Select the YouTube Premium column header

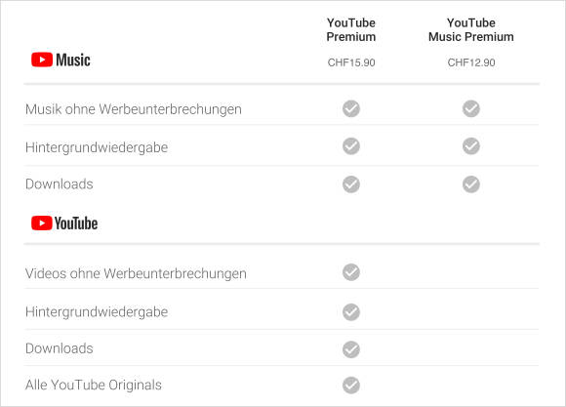point(351,29)
